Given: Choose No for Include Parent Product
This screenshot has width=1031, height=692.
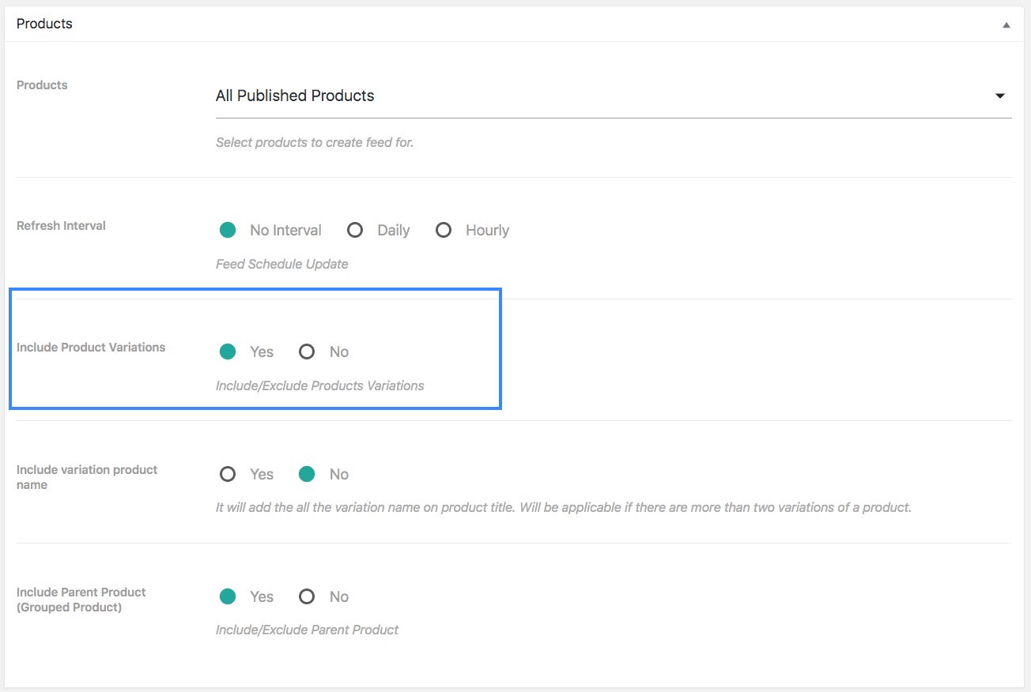Looking at the screenshot, I should click(x=307, y=596).
